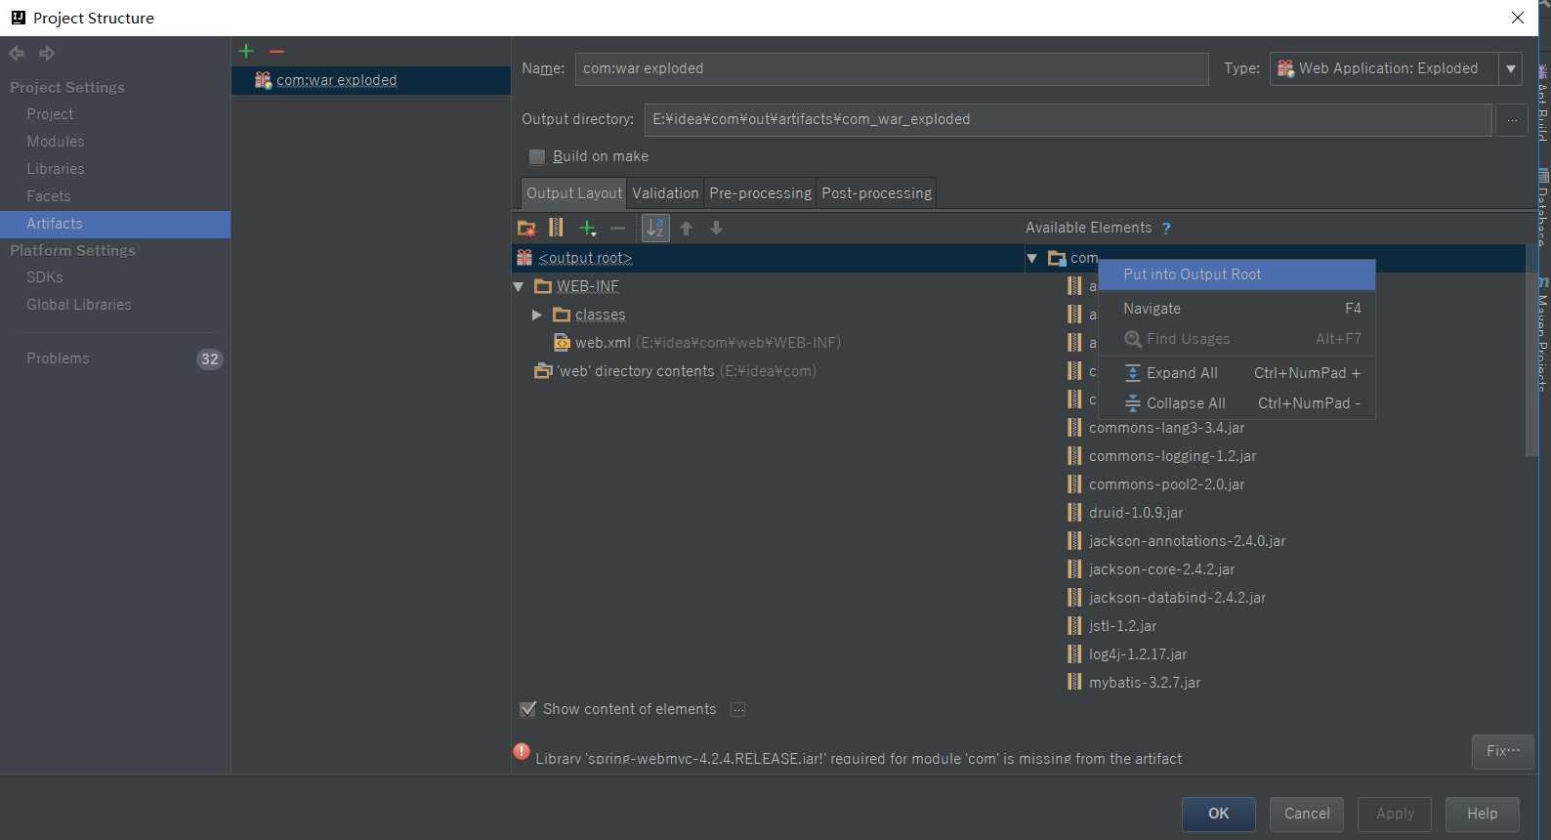Switch to the Validation tab

coord(665,193)
